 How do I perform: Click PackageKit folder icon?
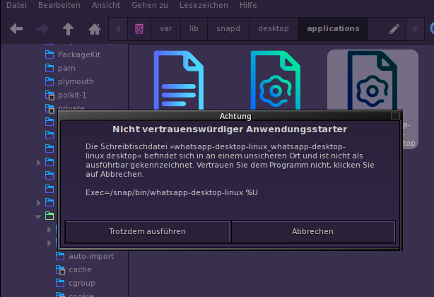[49, 54]
